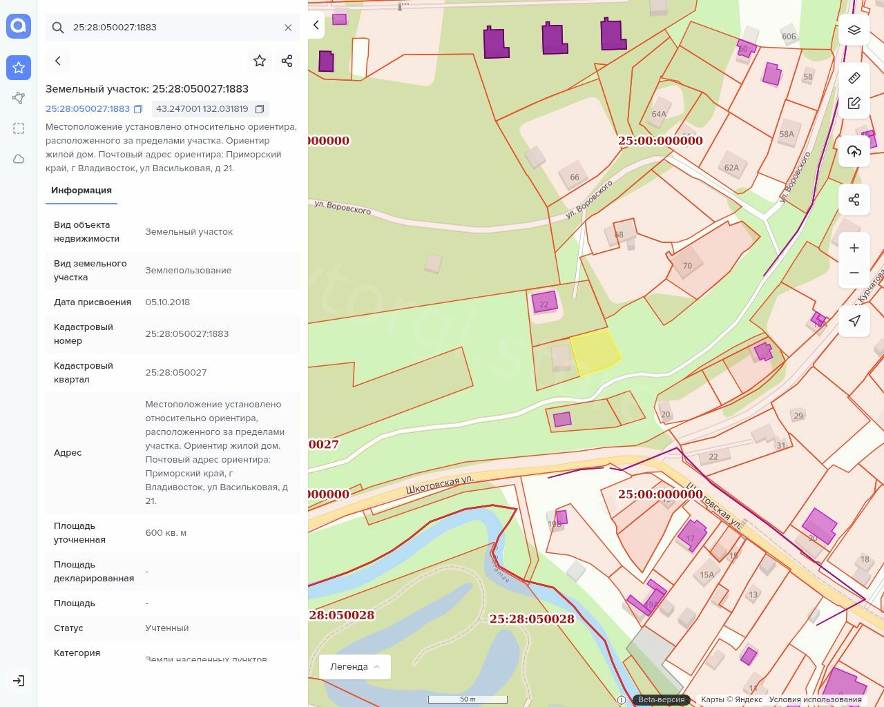The width and height of the screenshot is (884, 707).
Task: Expand the Легенда panel
Action: pyautogui.click(x=355, y=667)
